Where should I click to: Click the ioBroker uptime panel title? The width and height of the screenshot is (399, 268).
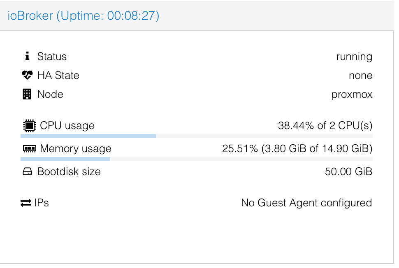pyautogui.click(x=84, y=16)
